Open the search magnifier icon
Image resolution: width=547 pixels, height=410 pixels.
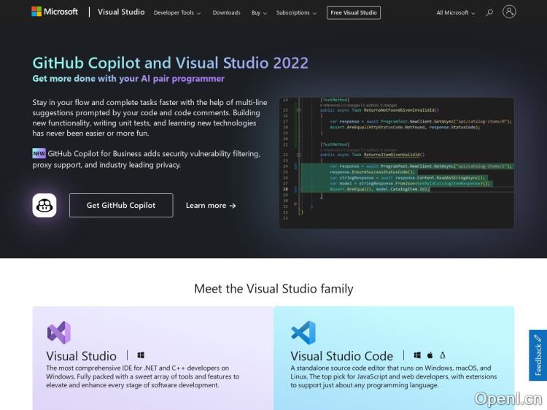489,12
